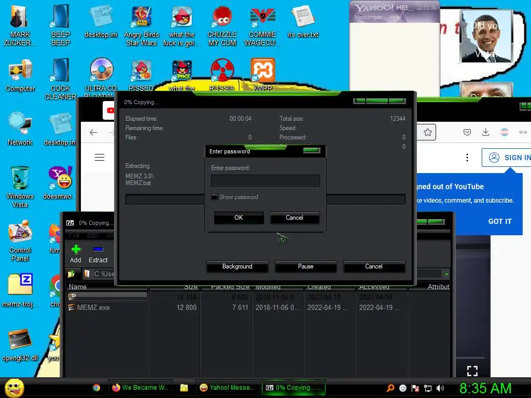Screen dimensions: 531x398
Task: Open Chrome from taskbar quick launch
Action: click(x=96, y=388)
